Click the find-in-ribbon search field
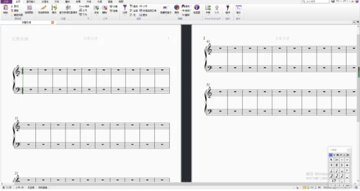The image size is (360, 191). click(x=315, y=2)
